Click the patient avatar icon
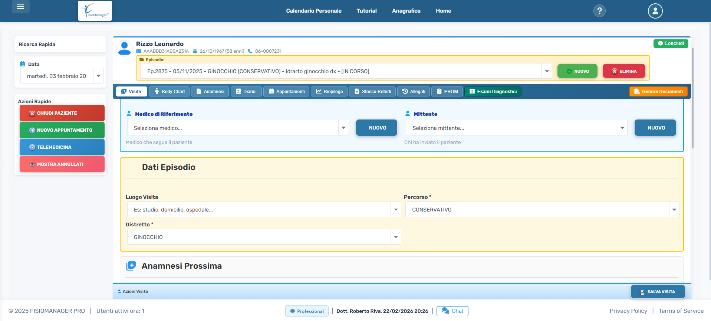 [x=124, y=48]
